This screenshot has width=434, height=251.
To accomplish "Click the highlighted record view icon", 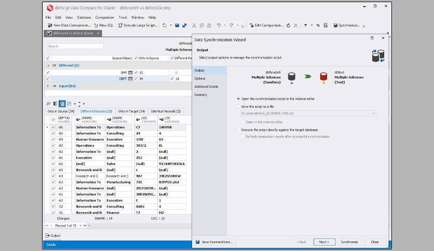I will 62,104.
